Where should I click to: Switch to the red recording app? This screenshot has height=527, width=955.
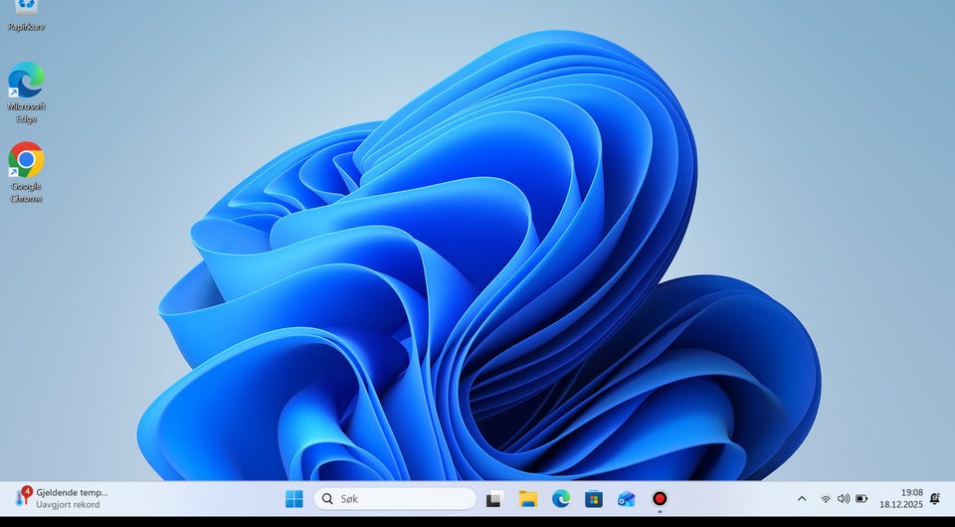tap(659, 498)
